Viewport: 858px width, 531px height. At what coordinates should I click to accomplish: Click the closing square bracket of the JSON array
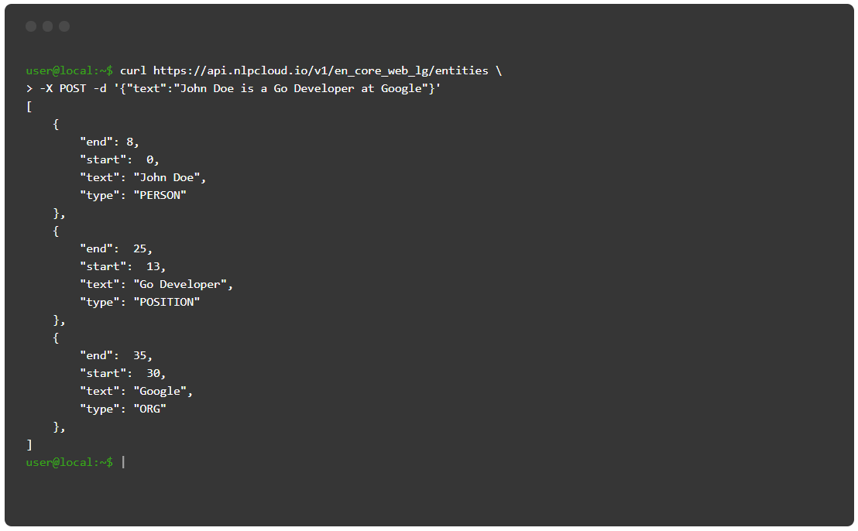coord(29,444)
